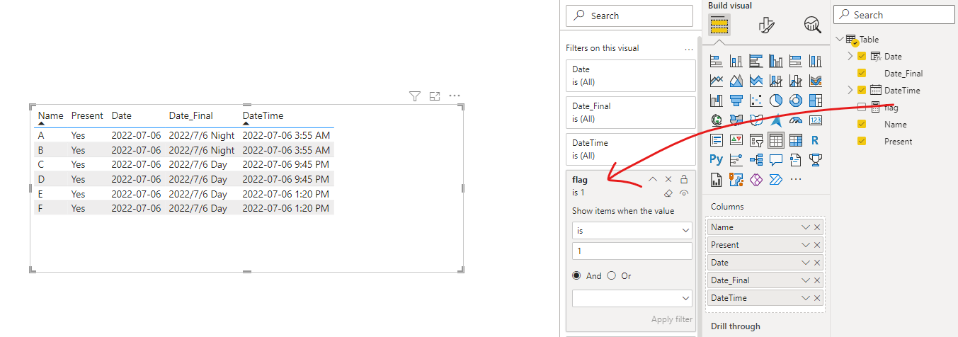Switch to Build visual fields tab
Image resolution: width=958 pixels, height=337 pixels.
[720, 25]
